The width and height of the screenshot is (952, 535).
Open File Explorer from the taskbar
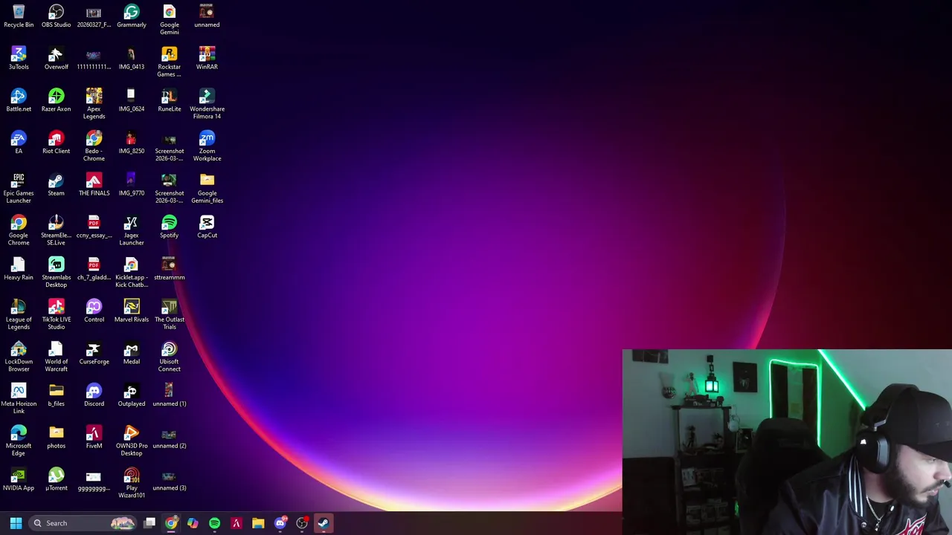pos(258,523)
